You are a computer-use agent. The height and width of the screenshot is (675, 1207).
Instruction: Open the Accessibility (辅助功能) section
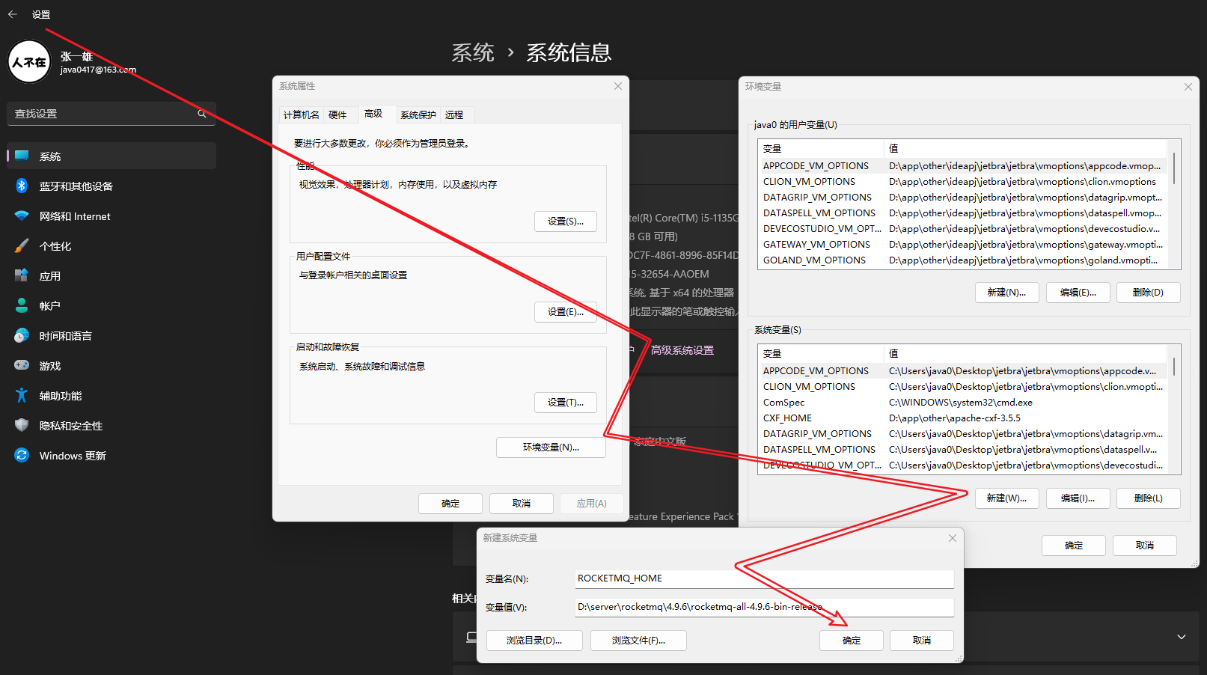(61, 396)
